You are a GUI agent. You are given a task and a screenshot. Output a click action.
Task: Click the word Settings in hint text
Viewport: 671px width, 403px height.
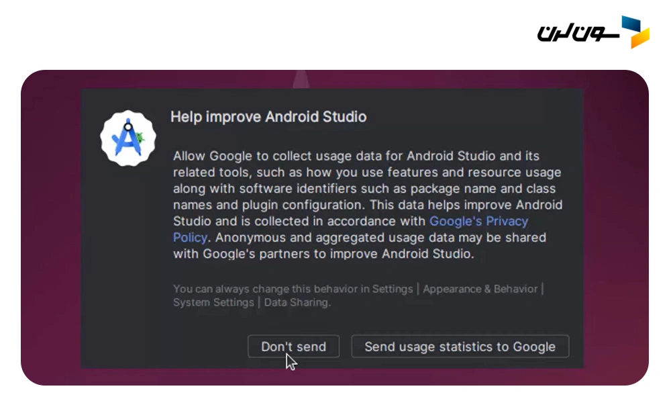393,289
